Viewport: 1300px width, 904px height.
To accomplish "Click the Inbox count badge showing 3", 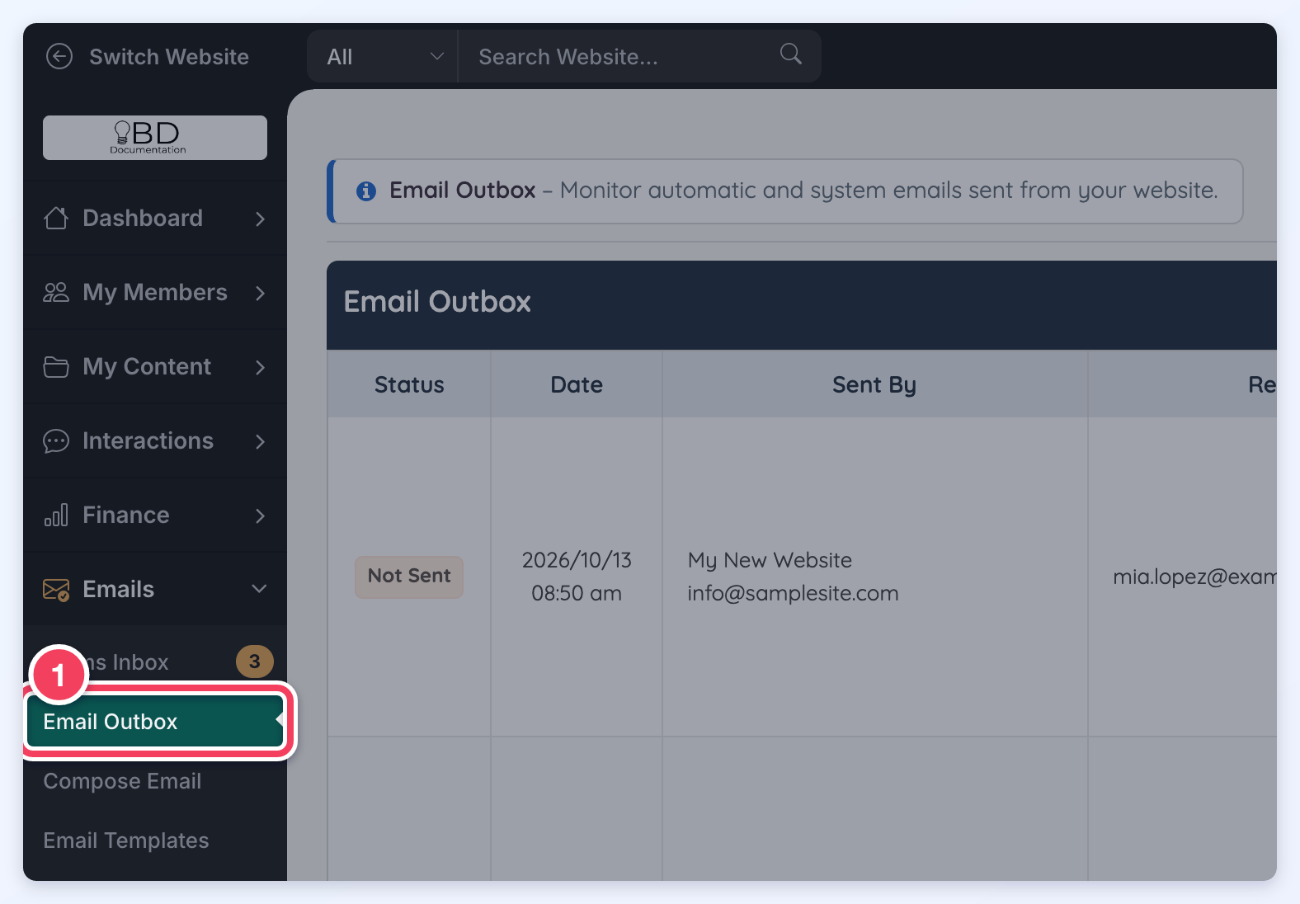I will click(254, 662).
